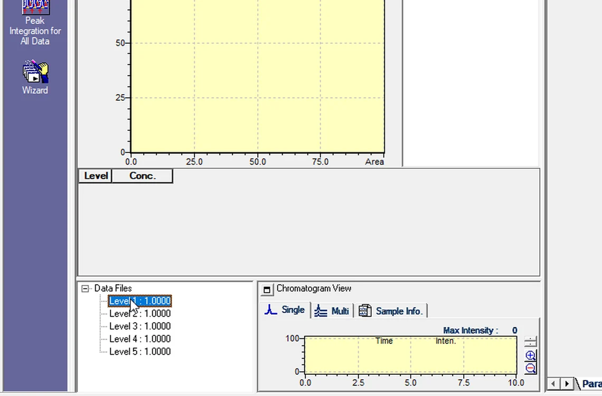The height and width of the screenshot is (396, 602).
Task: Open Peak Integration for All Data
Action: (x=35, y=23)
